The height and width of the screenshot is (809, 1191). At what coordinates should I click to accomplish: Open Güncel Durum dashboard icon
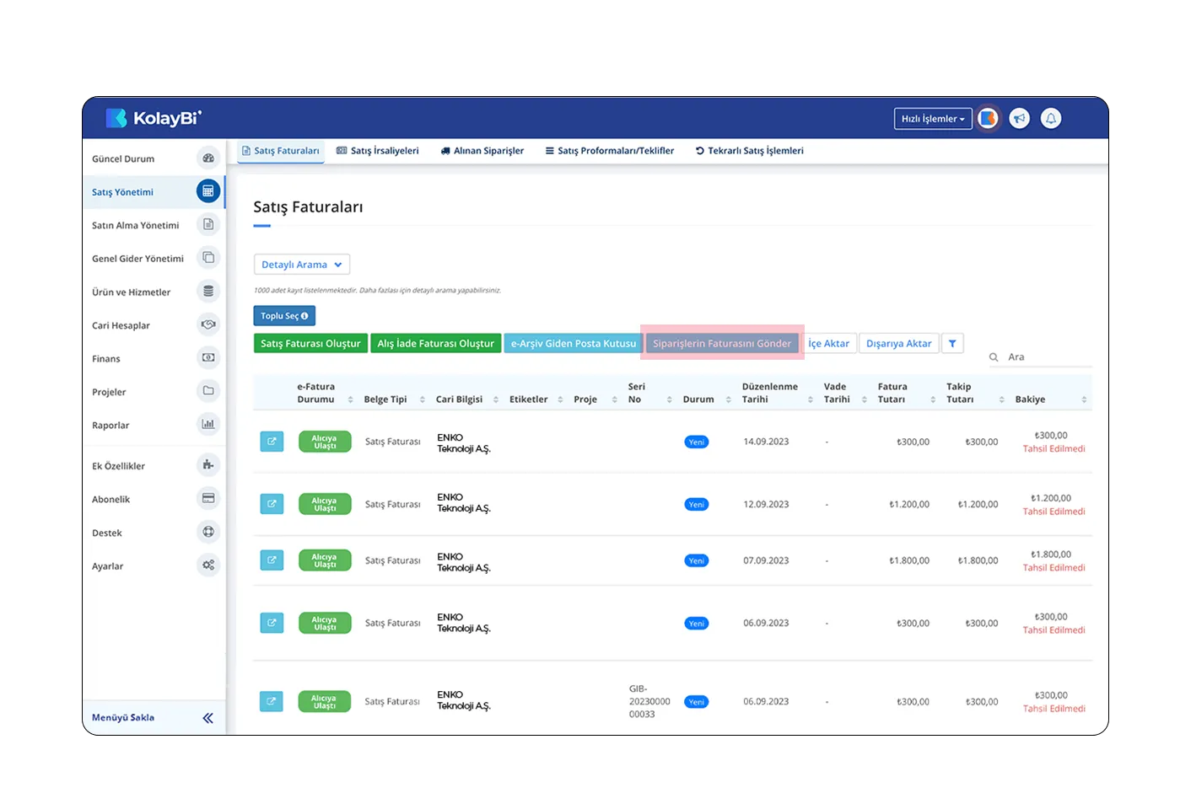click(208, 158)
